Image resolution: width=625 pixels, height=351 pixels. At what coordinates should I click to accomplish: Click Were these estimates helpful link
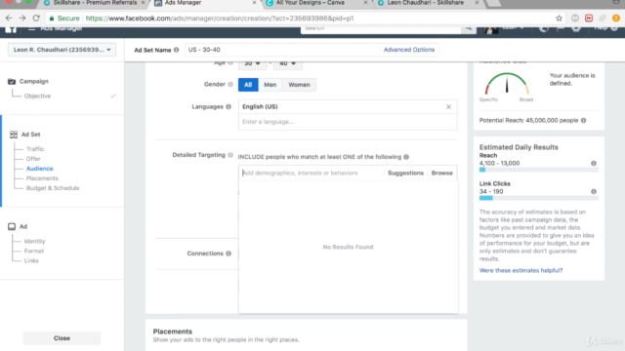(x=521, y=271)
